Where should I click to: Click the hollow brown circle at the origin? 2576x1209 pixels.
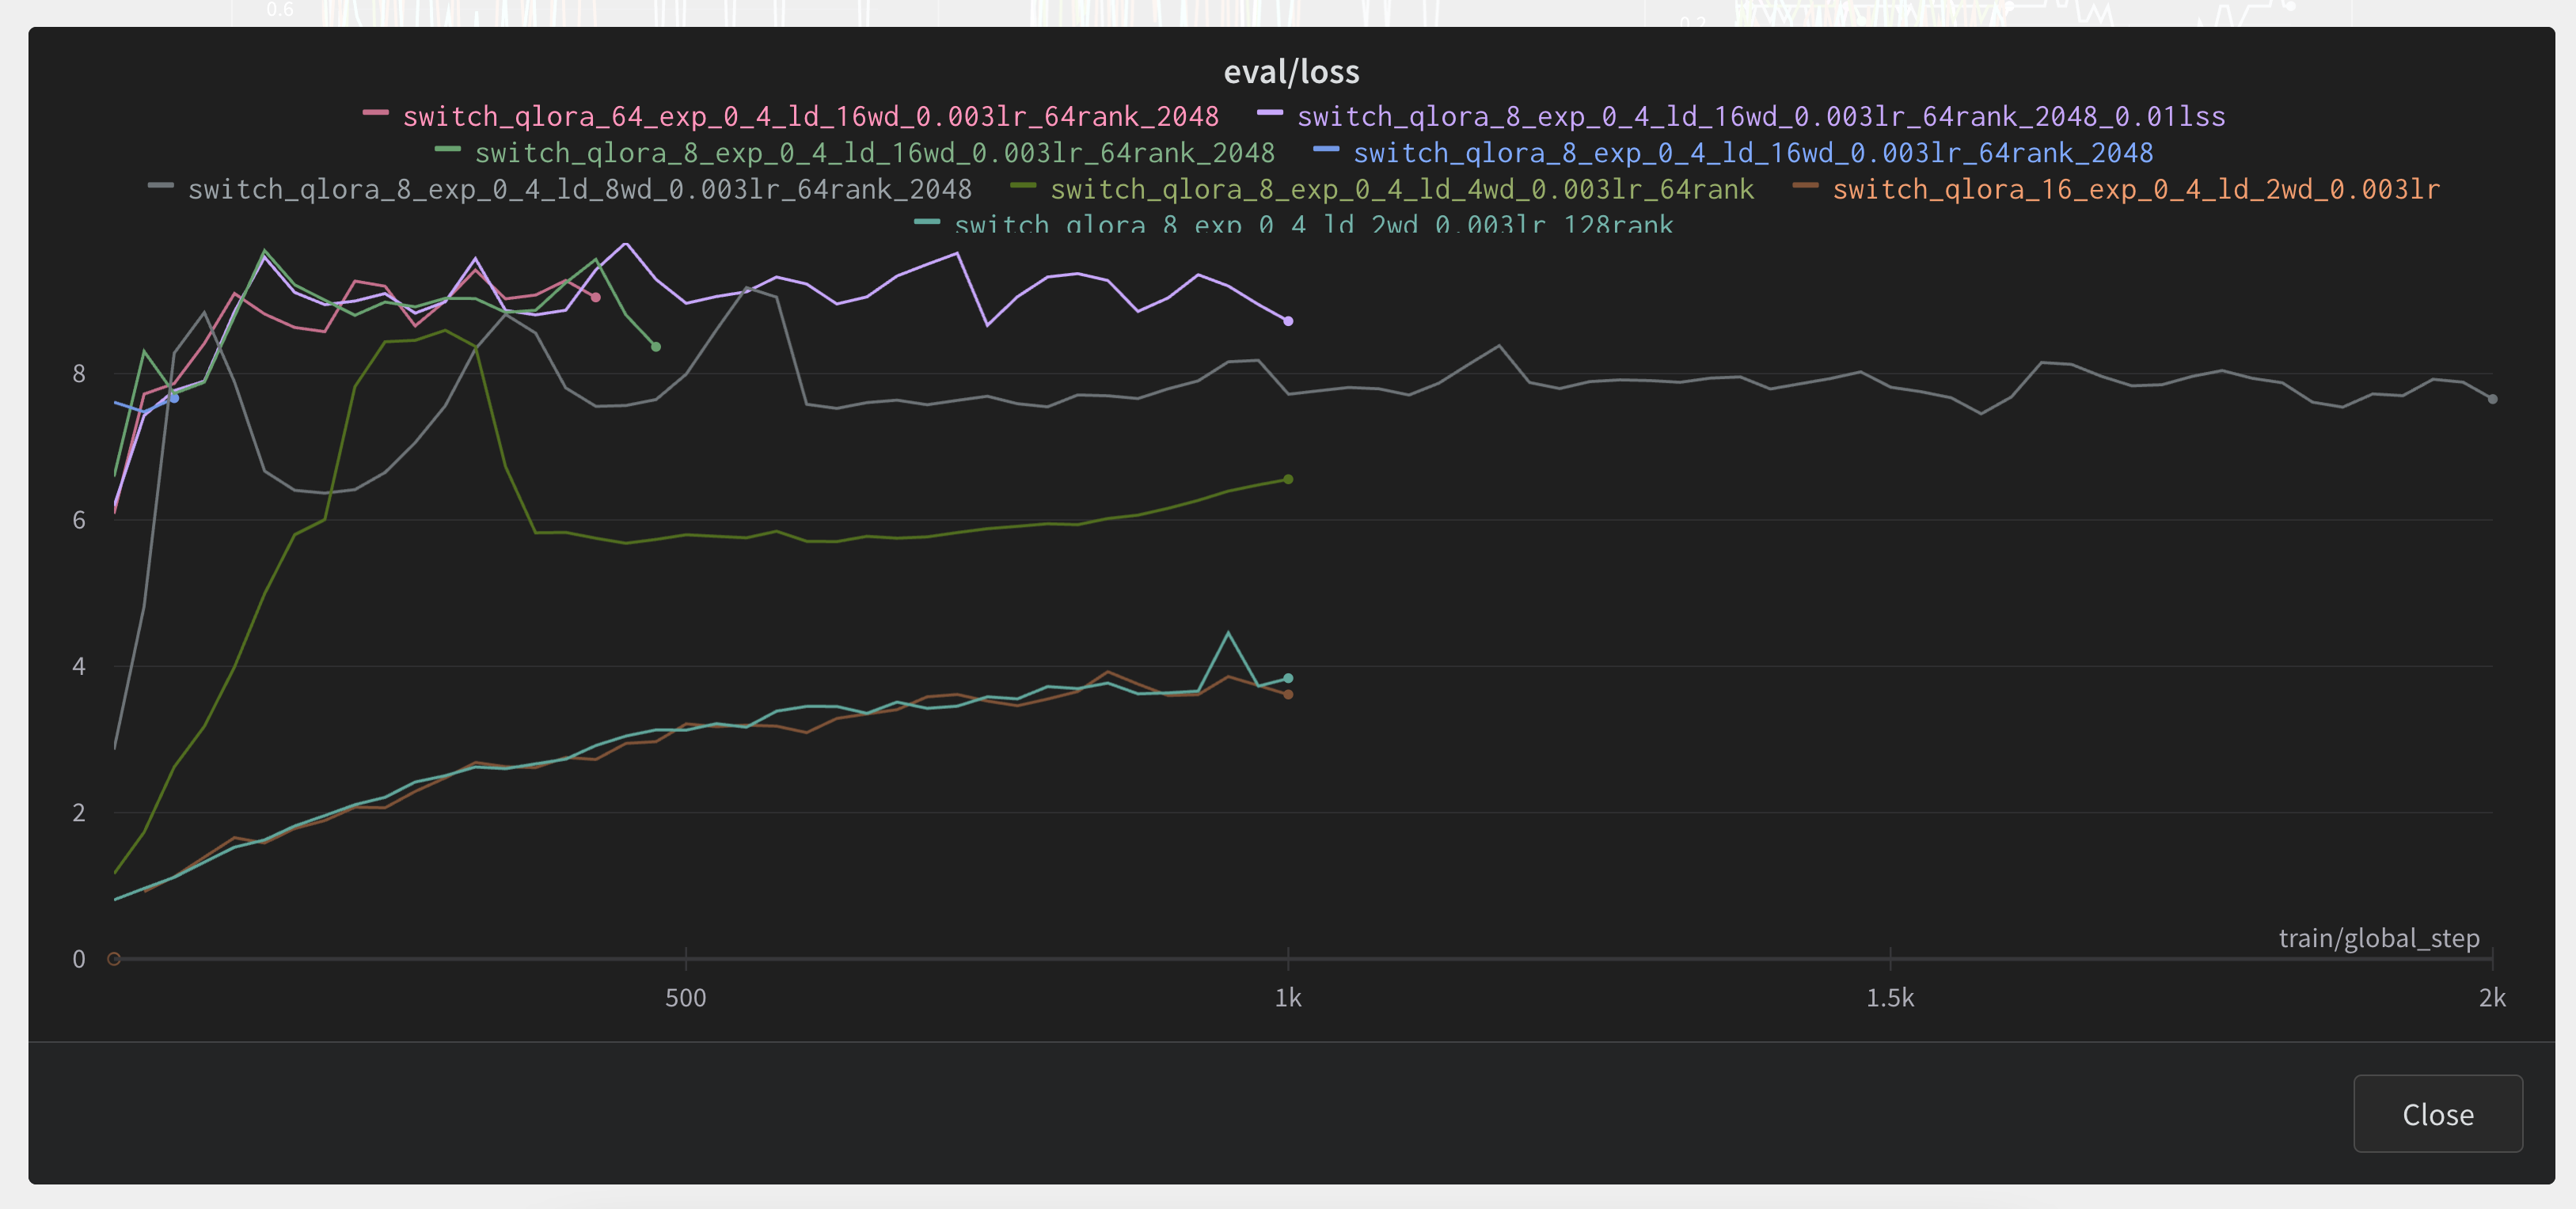114,959
